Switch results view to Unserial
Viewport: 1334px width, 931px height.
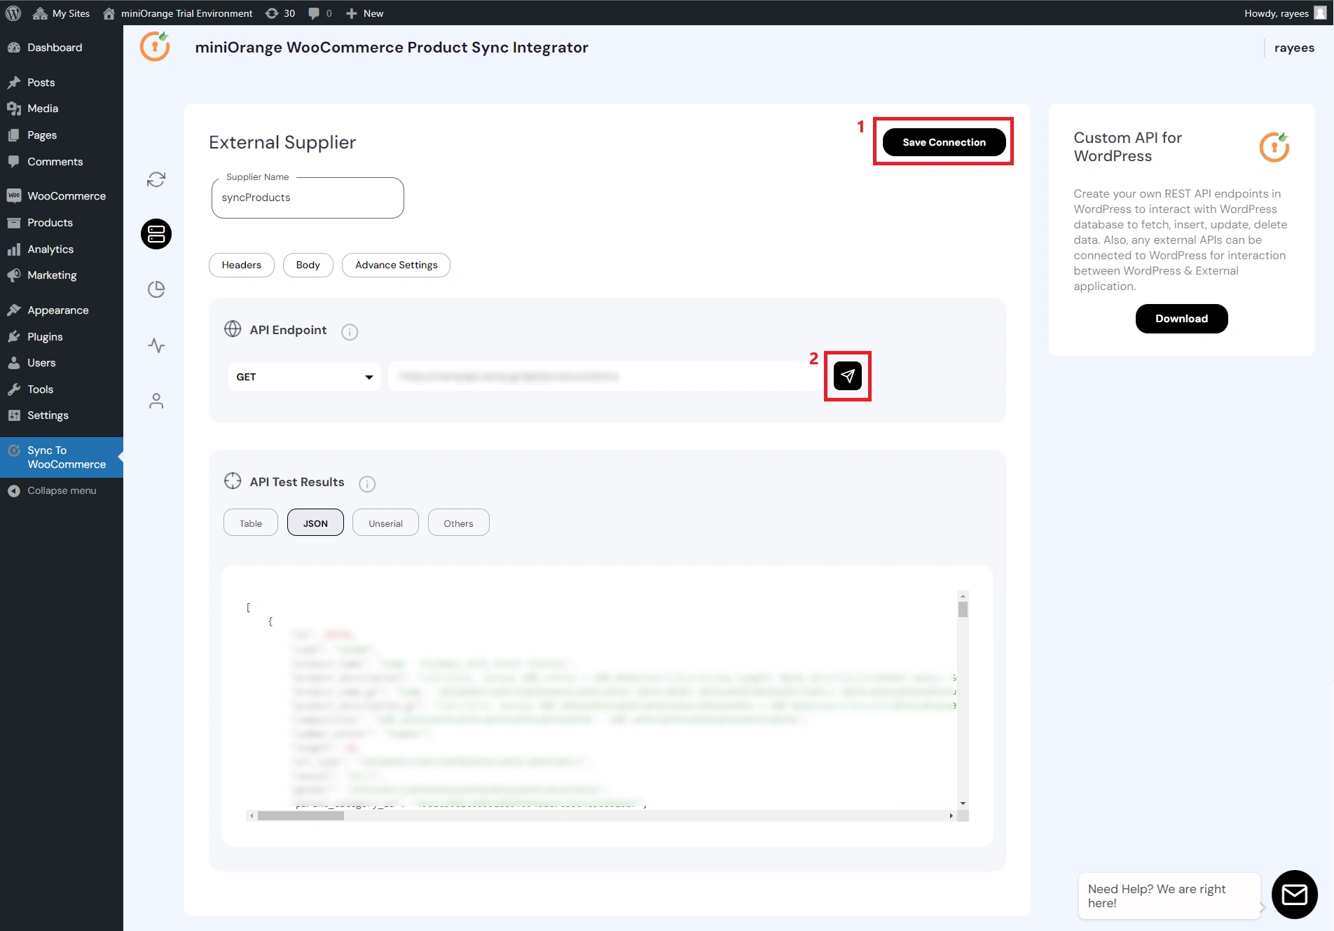[x=385, y=523]
